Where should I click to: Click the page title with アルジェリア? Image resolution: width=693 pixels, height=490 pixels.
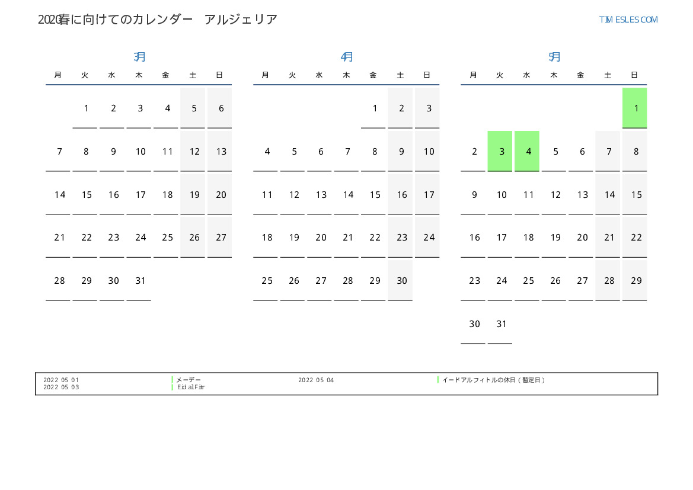tap(158, 20)
